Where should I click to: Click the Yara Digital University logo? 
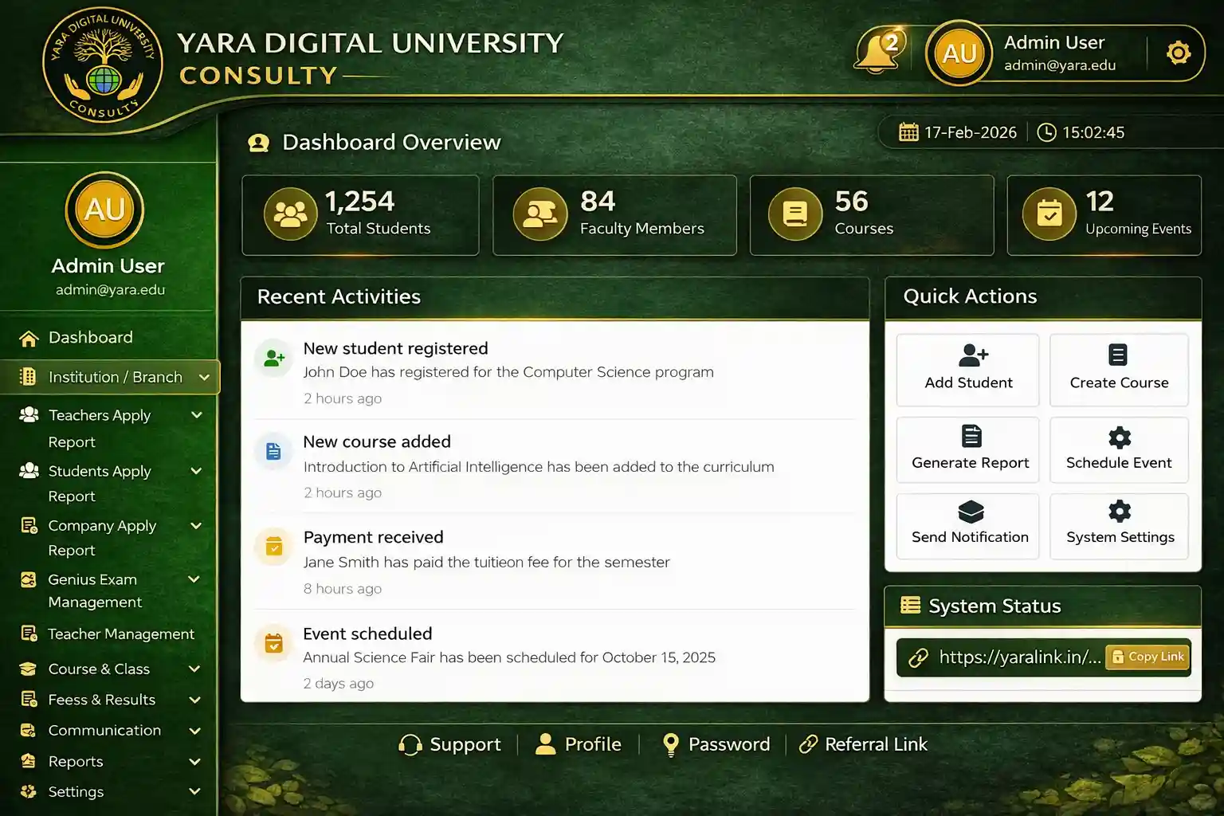(103, 66)
